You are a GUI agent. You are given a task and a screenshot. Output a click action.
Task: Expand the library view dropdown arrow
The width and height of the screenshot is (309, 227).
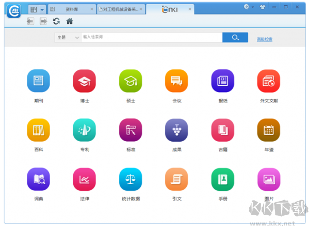point(42,9)
